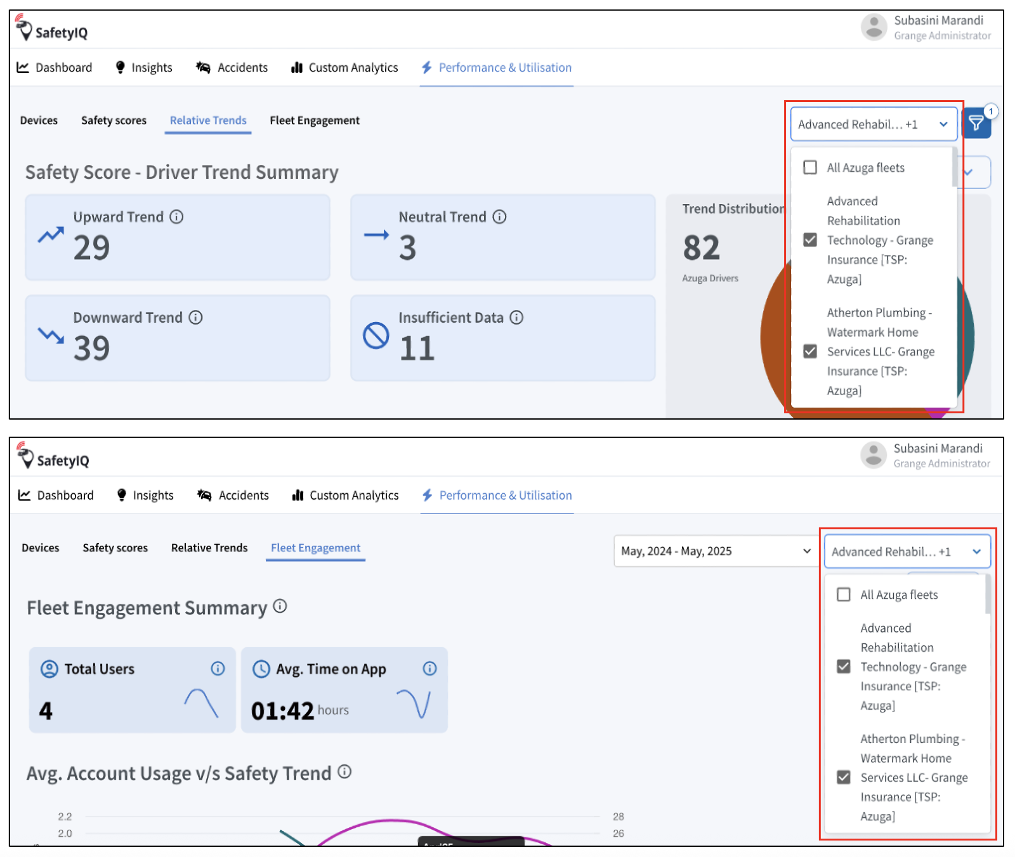Screen dimensions: 1015x857
Task: Click the no-data circle icon beside 11
Action: (376, 335)
